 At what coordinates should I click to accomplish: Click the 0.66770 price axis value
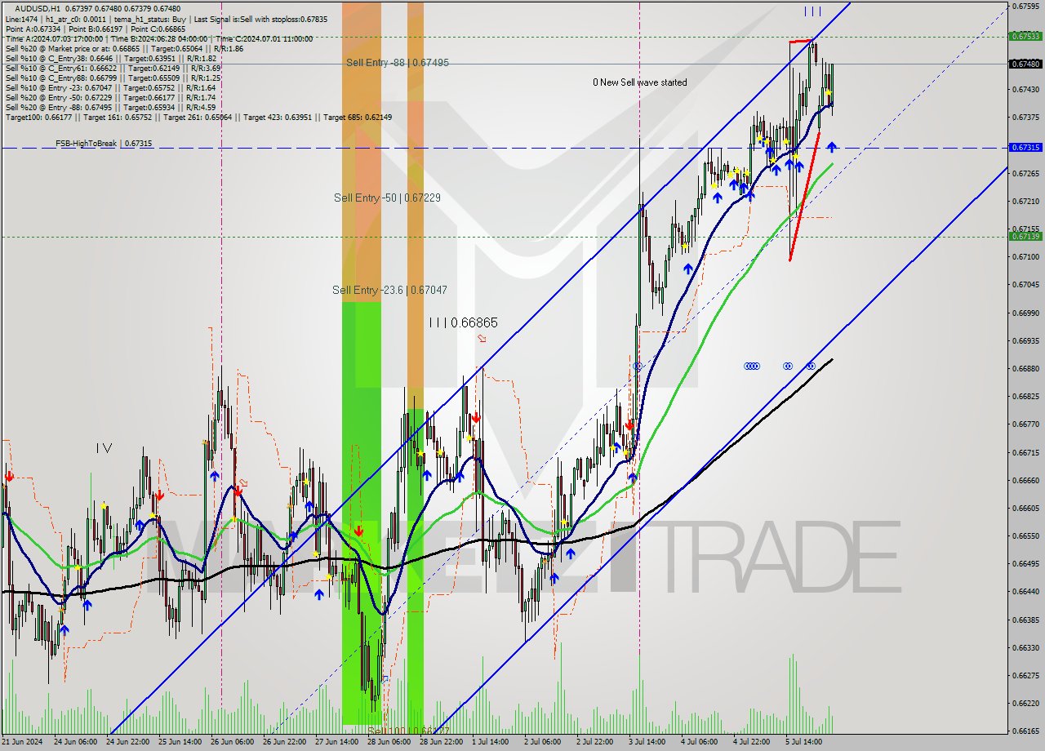point(1025,424)
